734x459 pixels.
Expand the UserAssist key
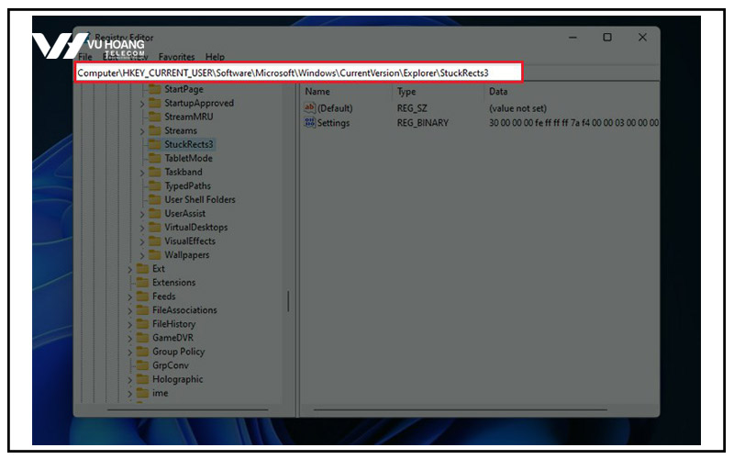(x=142, y=214)
